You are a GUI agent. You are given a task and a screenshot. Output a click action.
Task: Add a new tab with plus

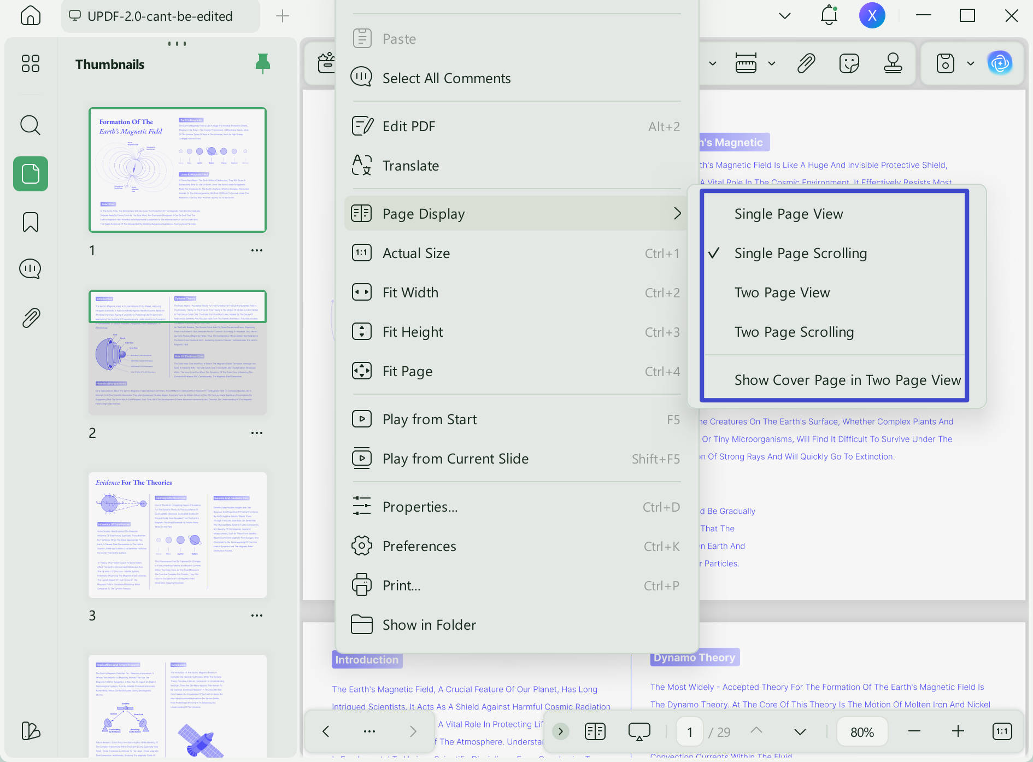coord(283,16)
